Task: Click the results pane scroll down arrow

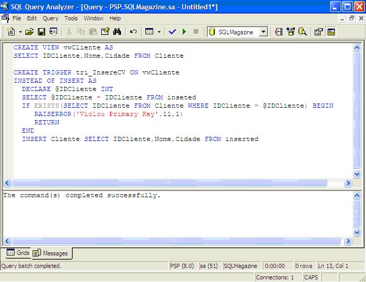Action: [357, 233]
